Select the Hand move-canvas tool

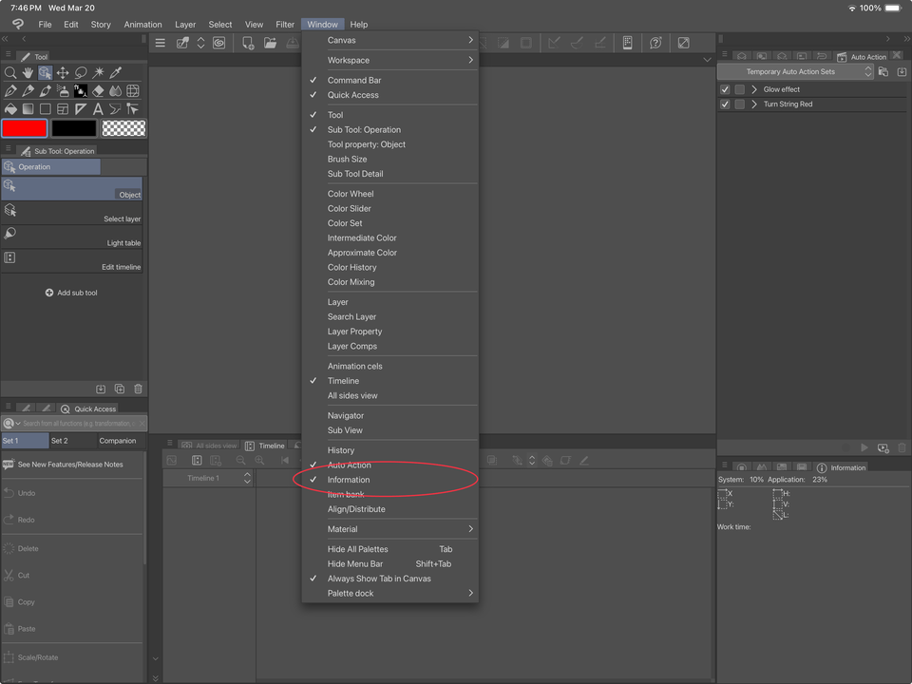tap(28, 73)
